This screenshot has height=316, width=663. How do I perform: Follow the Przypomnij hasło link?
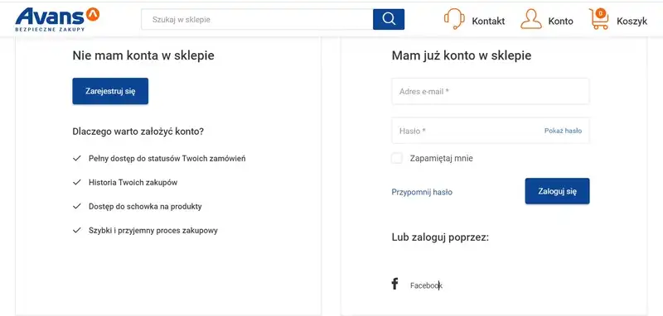click(x=422, y=193)
